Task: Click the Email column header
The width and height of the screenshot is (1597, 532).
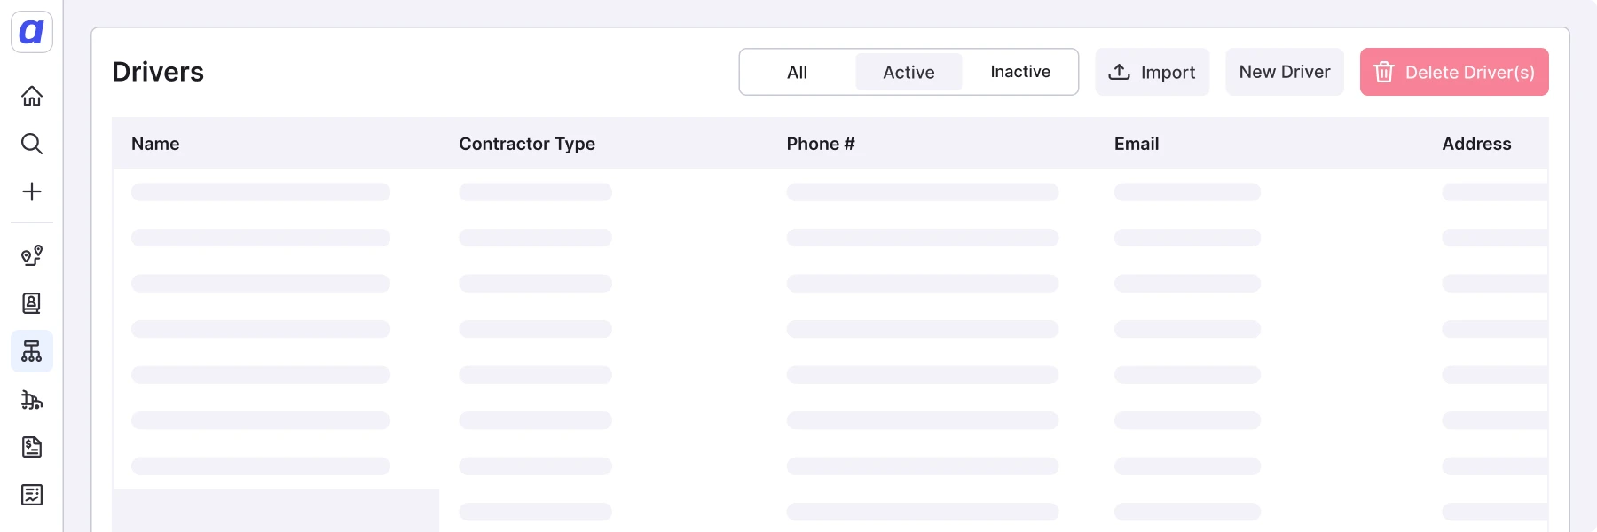Action: coord(1137,144)
